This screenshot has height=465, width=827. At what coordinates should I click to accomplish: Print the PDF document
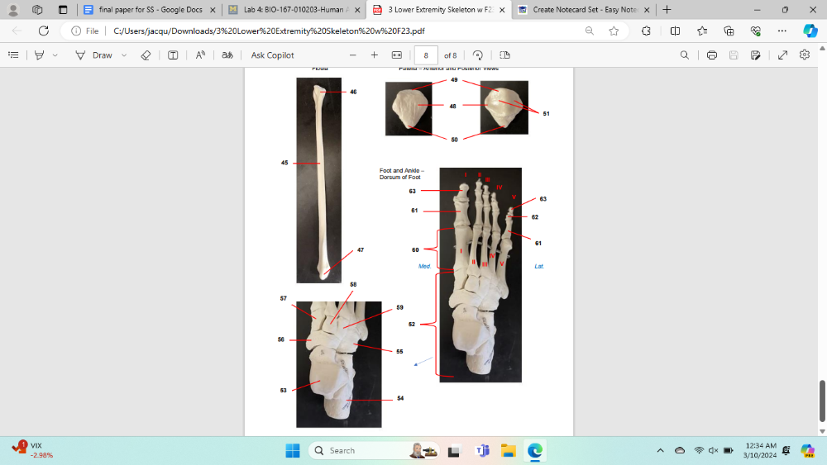pyautogui.click(x=711, y=55)
